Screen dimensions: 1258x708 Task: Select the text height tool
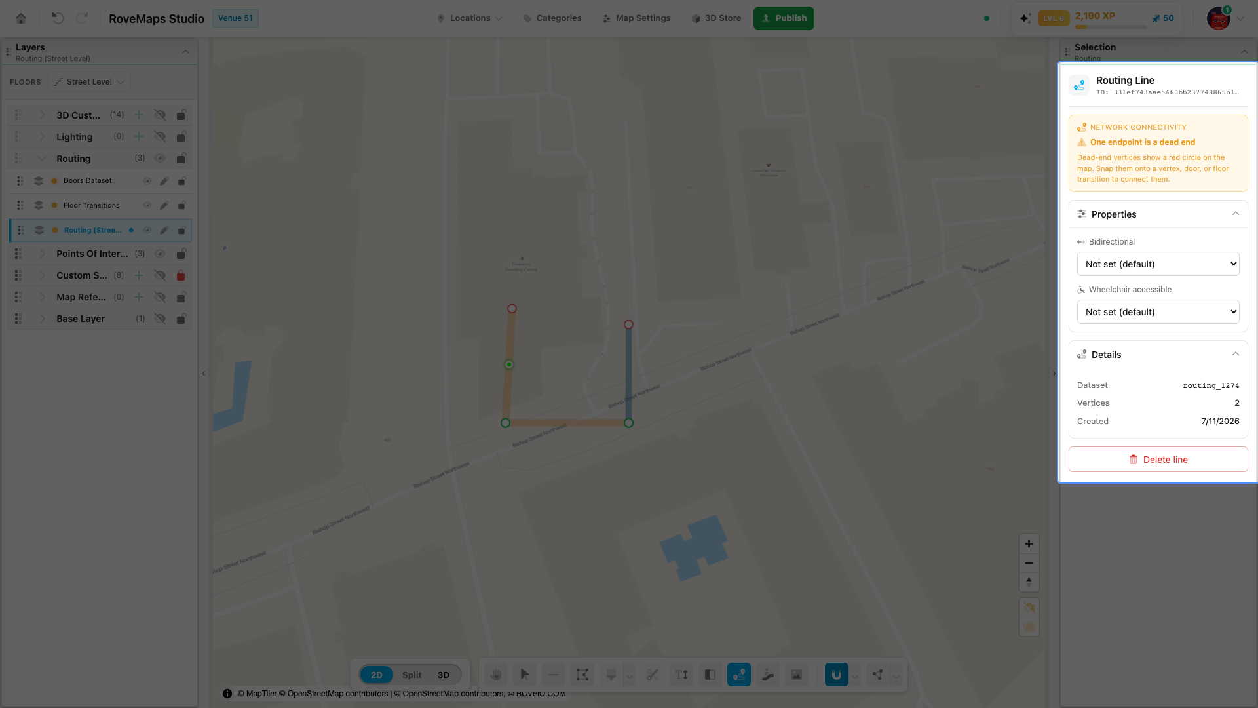[681, 675]
